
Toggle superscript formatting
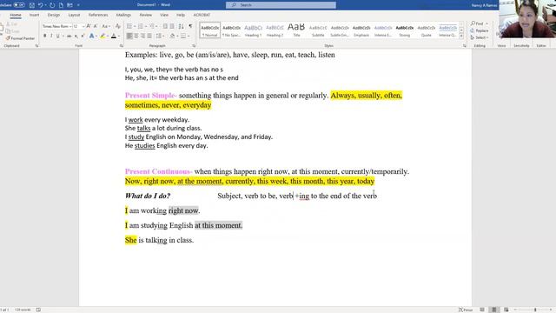click(83, 36)
